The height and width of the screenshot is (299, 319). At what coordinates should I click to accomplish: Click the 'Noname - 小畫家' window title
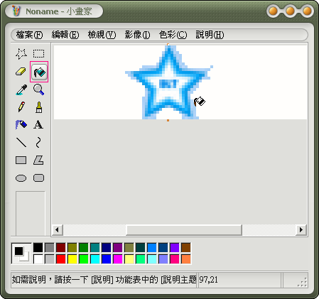pyautogui.click(x=59, y=11)
